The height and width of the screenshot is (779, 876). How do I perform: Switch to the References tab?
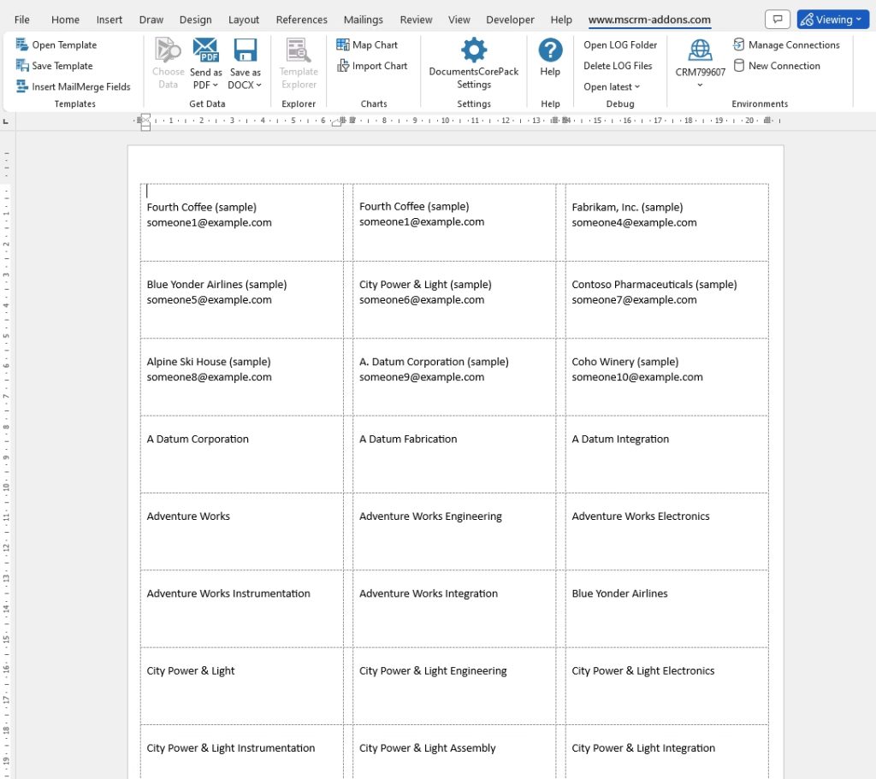click(x=302, y=20)
